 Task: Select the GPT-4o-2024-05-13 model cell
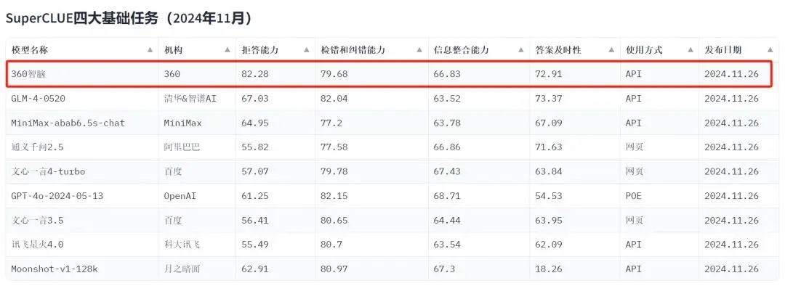point(83,195)
